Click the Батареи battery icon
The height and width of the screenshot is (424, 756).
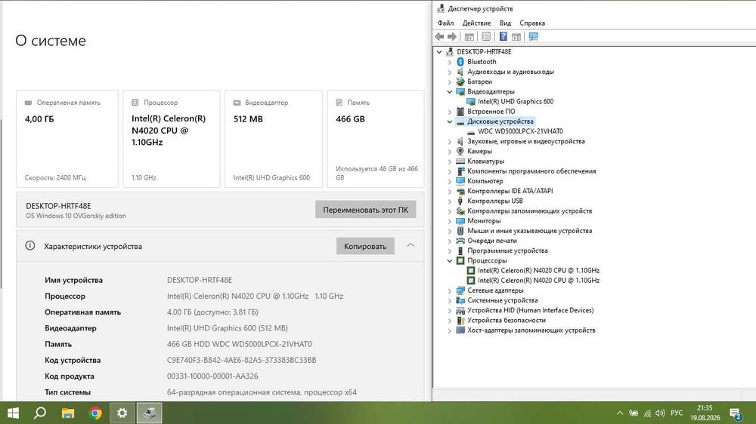460,81
